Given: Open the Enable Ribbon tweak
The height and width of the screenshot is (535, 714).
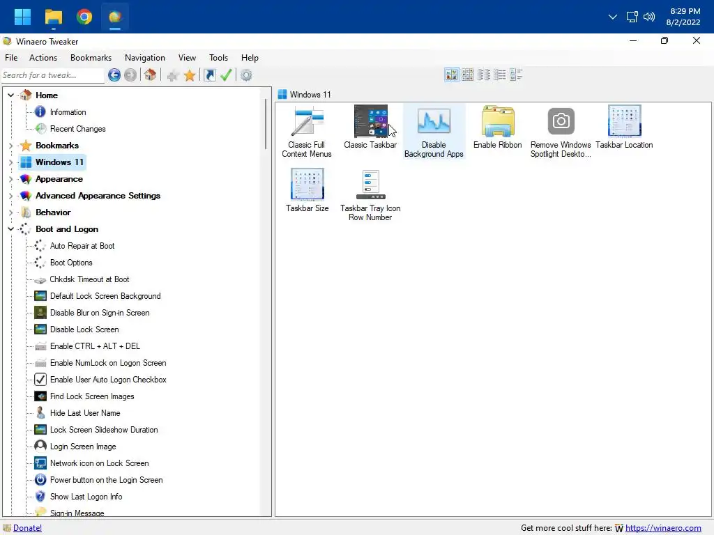Looking at the screenshot, I should [498, 127].
